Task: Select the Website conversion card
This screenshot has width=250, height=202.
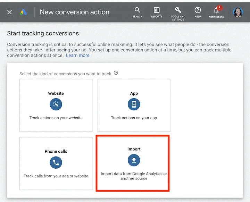Action: [56, 105]
